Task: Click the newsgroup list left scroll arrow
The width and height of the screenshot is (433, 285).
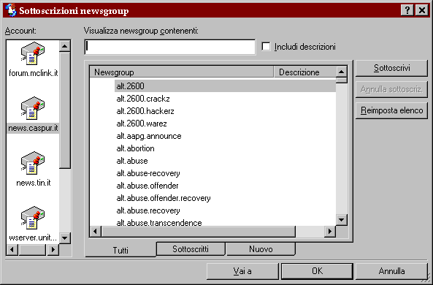Action: tap(96, 231)
